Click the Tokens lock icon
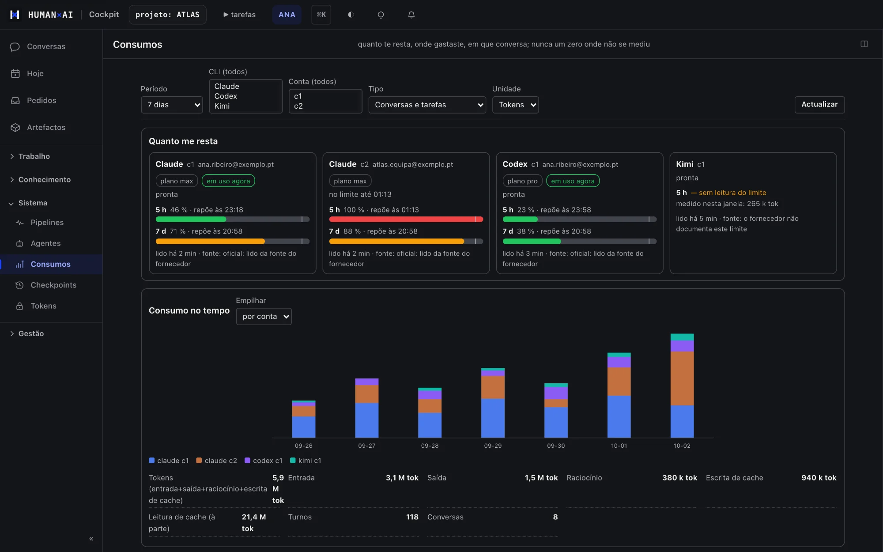Screen dimensions: 883x552 (x=19, y=306)
